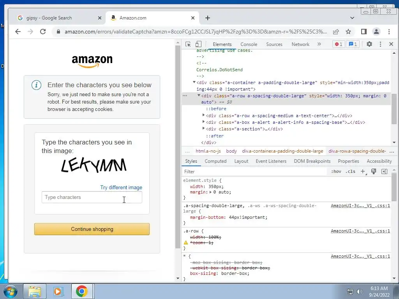
Task: Expand the a-section div node
Action: click(203, 128)
